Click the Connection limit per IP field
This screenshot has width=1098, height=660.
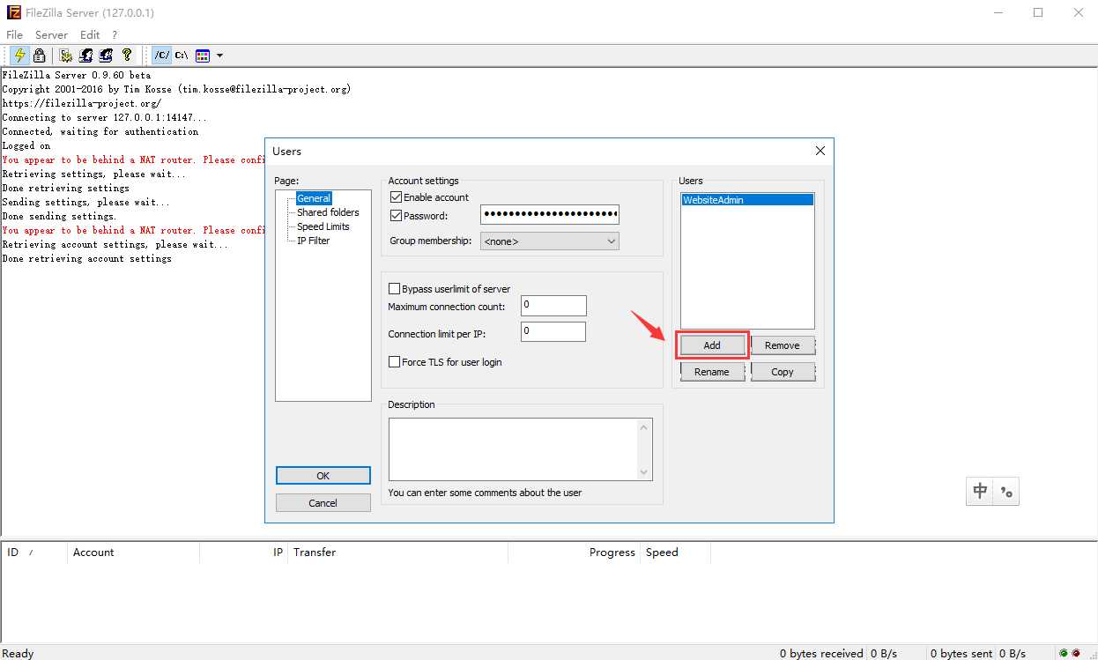[553, 332]
